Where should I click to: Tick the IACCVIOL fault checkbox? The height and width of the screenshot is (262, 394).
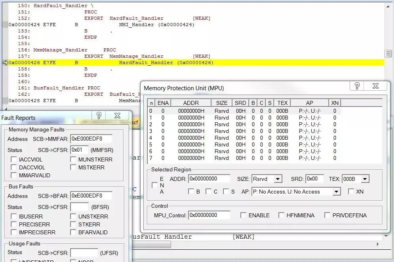coord(13,159)
